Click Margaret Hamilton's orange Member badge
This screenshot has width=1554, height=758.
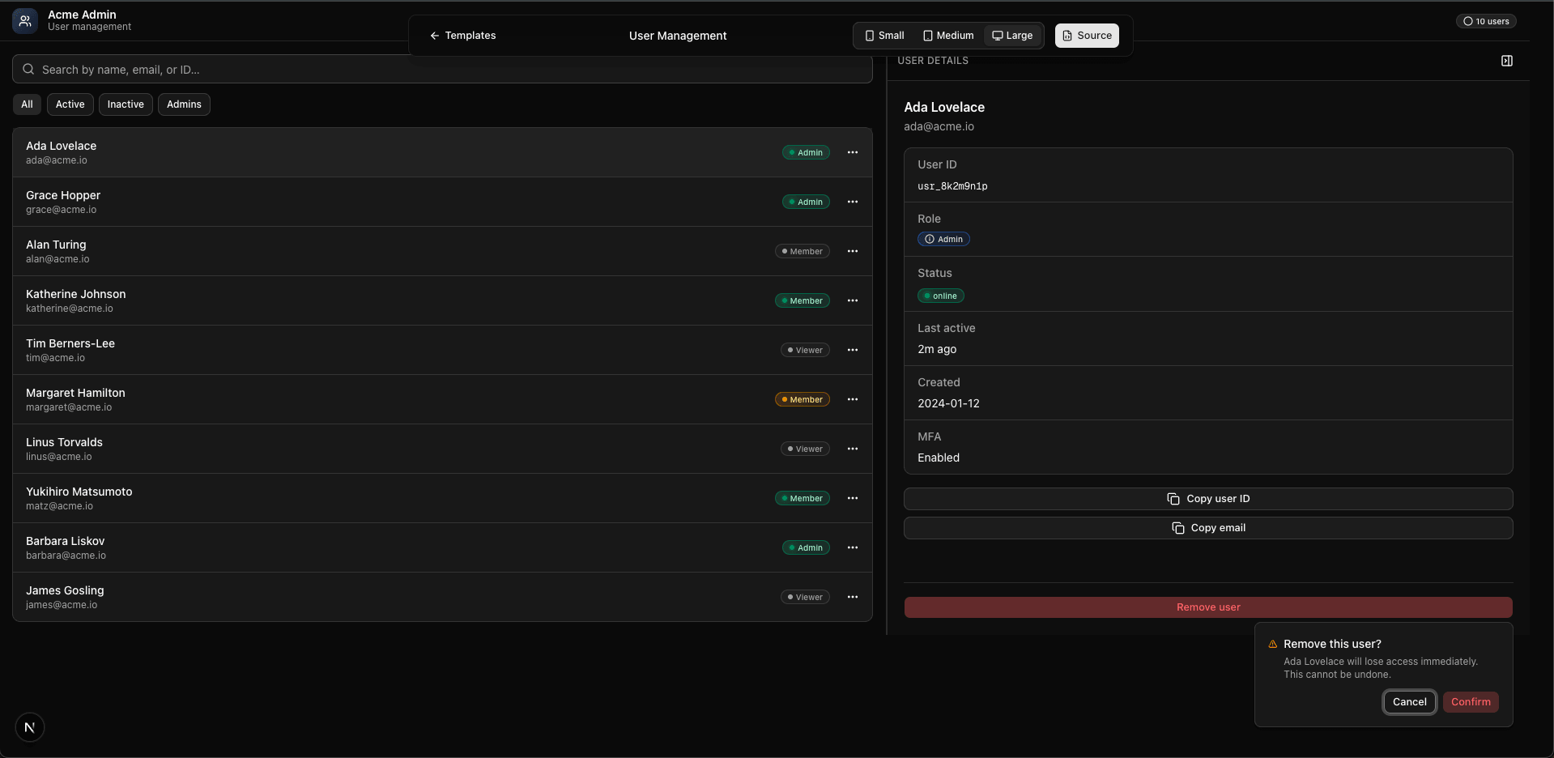click(802, 399)
